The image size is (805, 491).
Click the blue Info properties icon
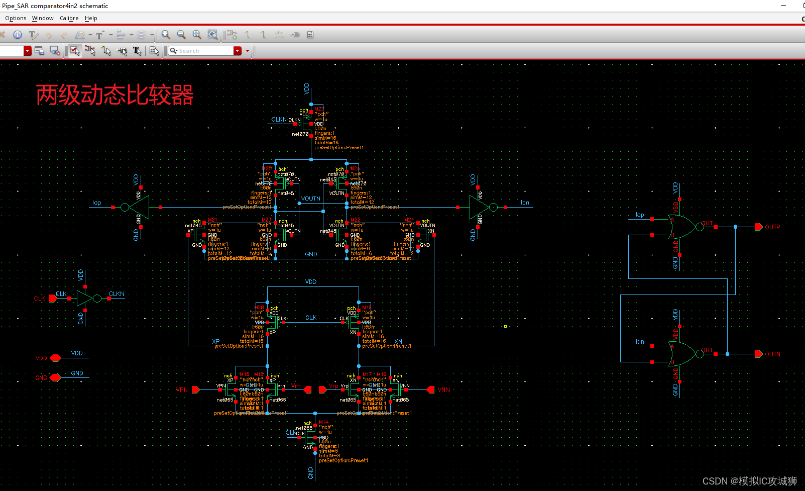pyautogui.click(x=18, y=35)
